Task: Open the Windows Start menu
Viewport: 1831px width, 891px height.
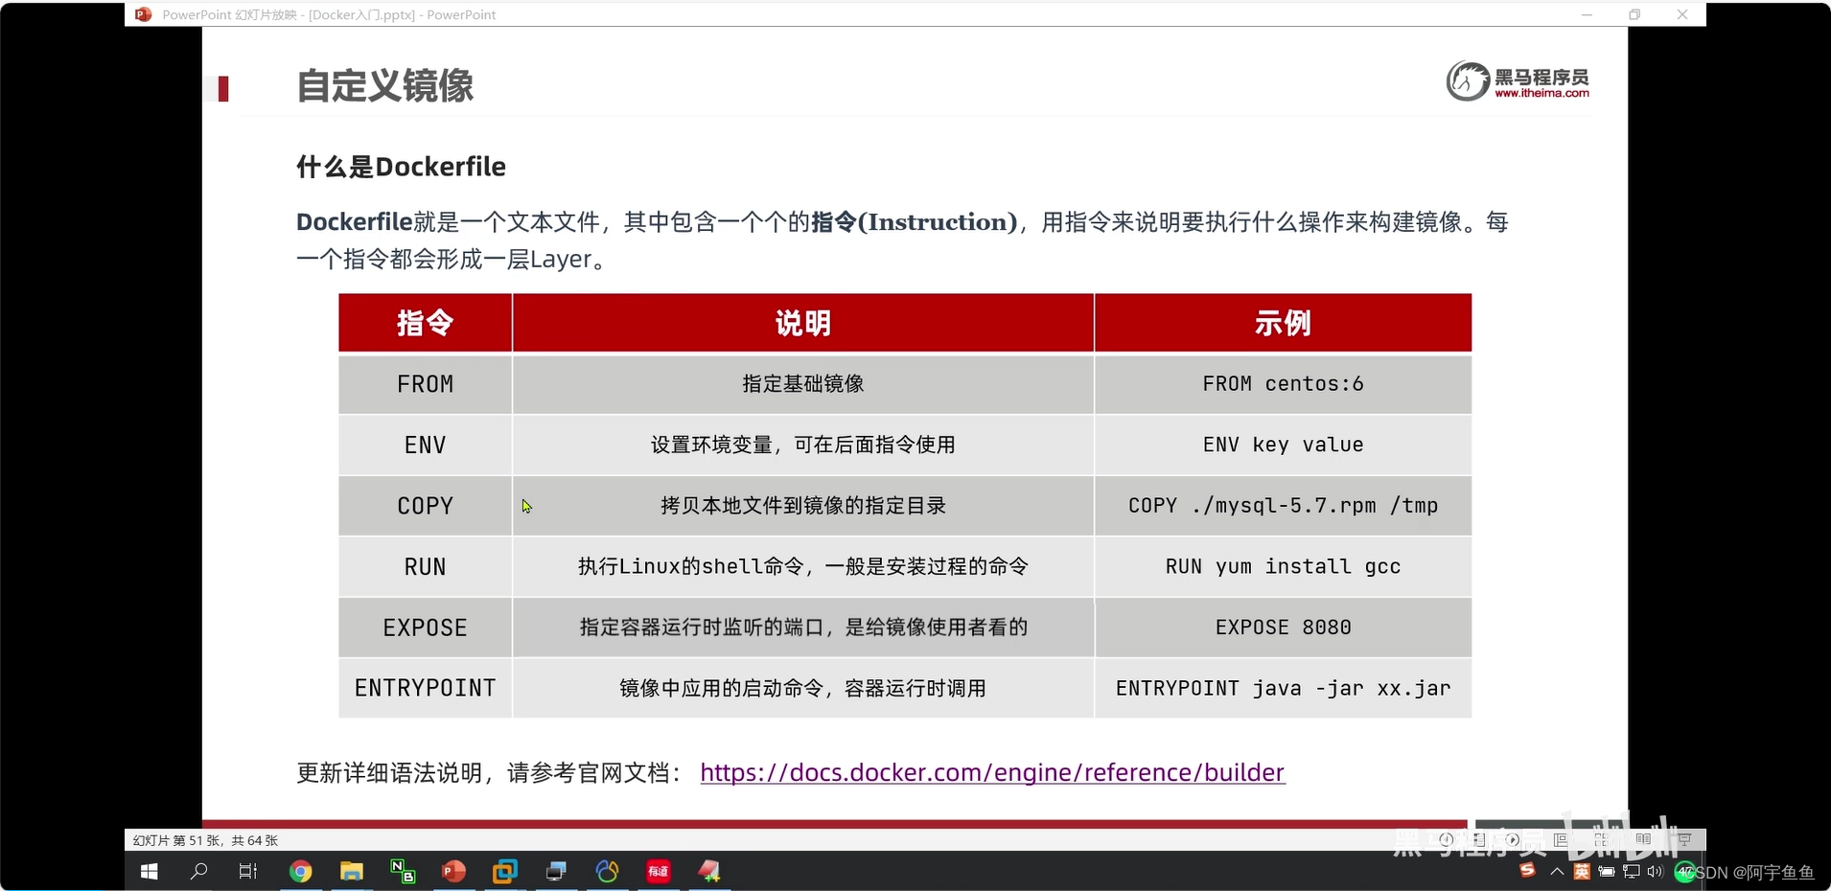Action: (149, 871)
